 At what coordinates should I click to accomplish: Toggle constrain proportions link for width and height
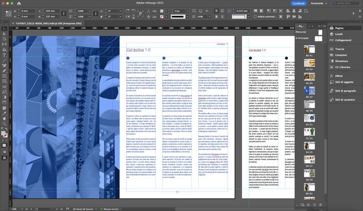(x=64, y=14)
